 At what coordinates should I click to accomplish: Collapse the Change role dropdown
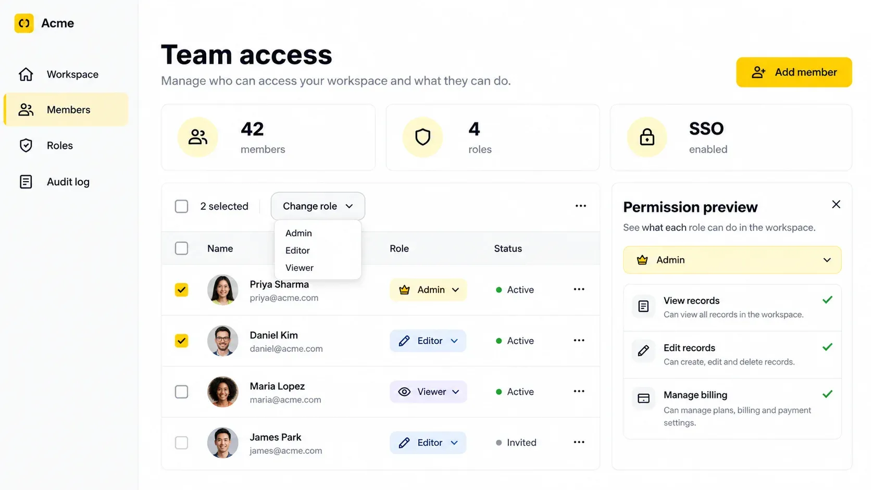coord(318,206)
